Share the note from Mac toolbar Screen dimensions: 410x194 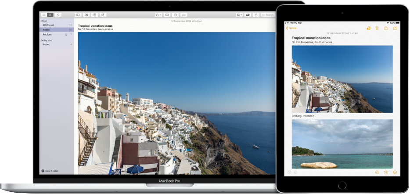tap(256, 15)
